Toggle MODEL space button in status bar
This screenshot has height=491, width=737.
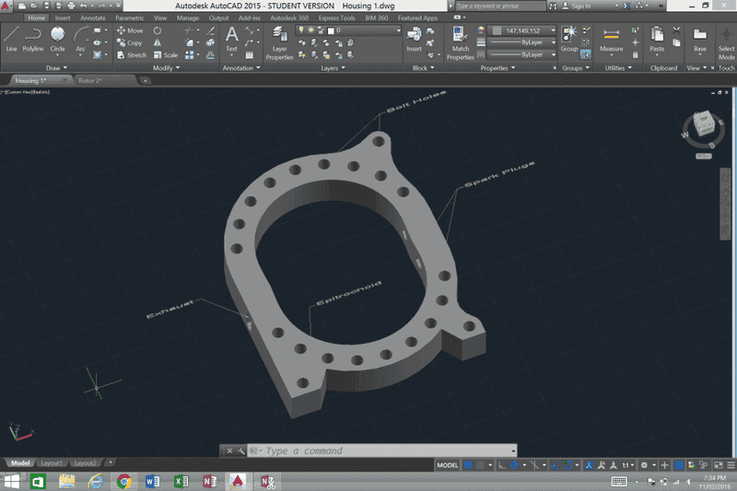pyautogui.click(x=447, y=465)
